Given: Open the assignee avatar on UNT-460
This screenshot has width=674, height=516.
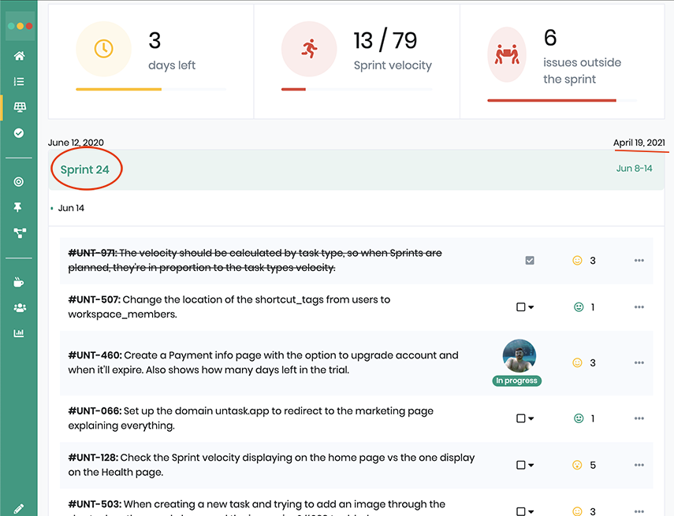Looking at the screenshot, I should coord(519,356).
